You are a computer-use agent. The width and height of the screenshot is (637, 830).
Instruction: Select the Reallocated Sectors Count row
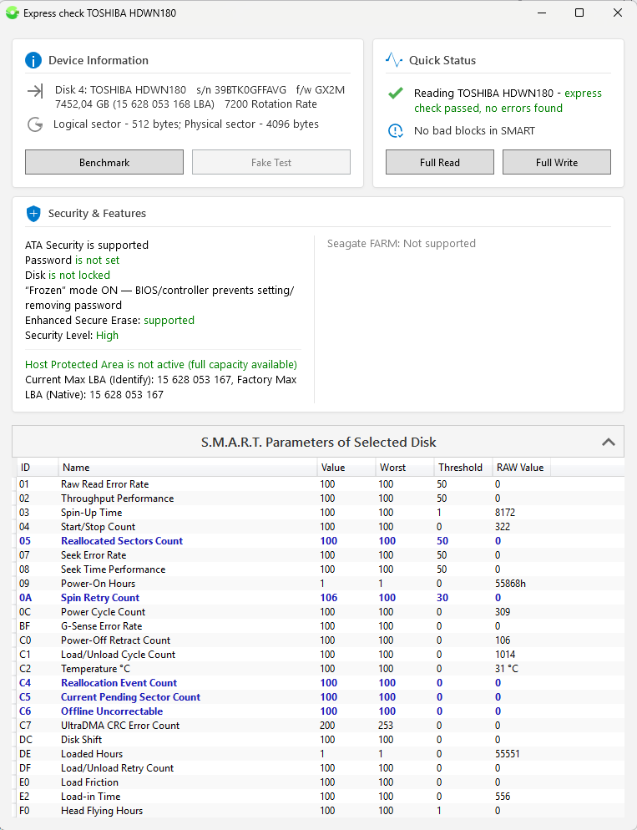121,540
